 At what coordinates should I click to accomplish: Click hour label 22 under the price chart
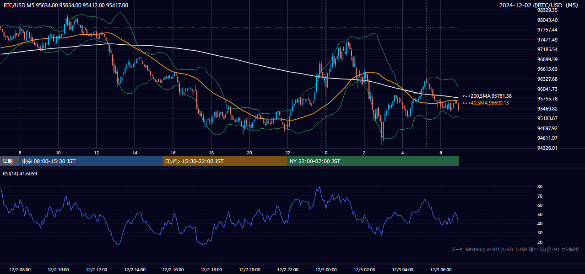coord(288,153)
